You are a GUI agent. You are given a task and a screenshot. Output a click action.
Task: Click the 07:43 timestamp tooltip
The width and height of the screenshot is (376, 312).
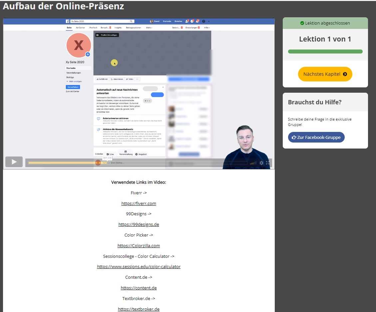tap(107, 158)
